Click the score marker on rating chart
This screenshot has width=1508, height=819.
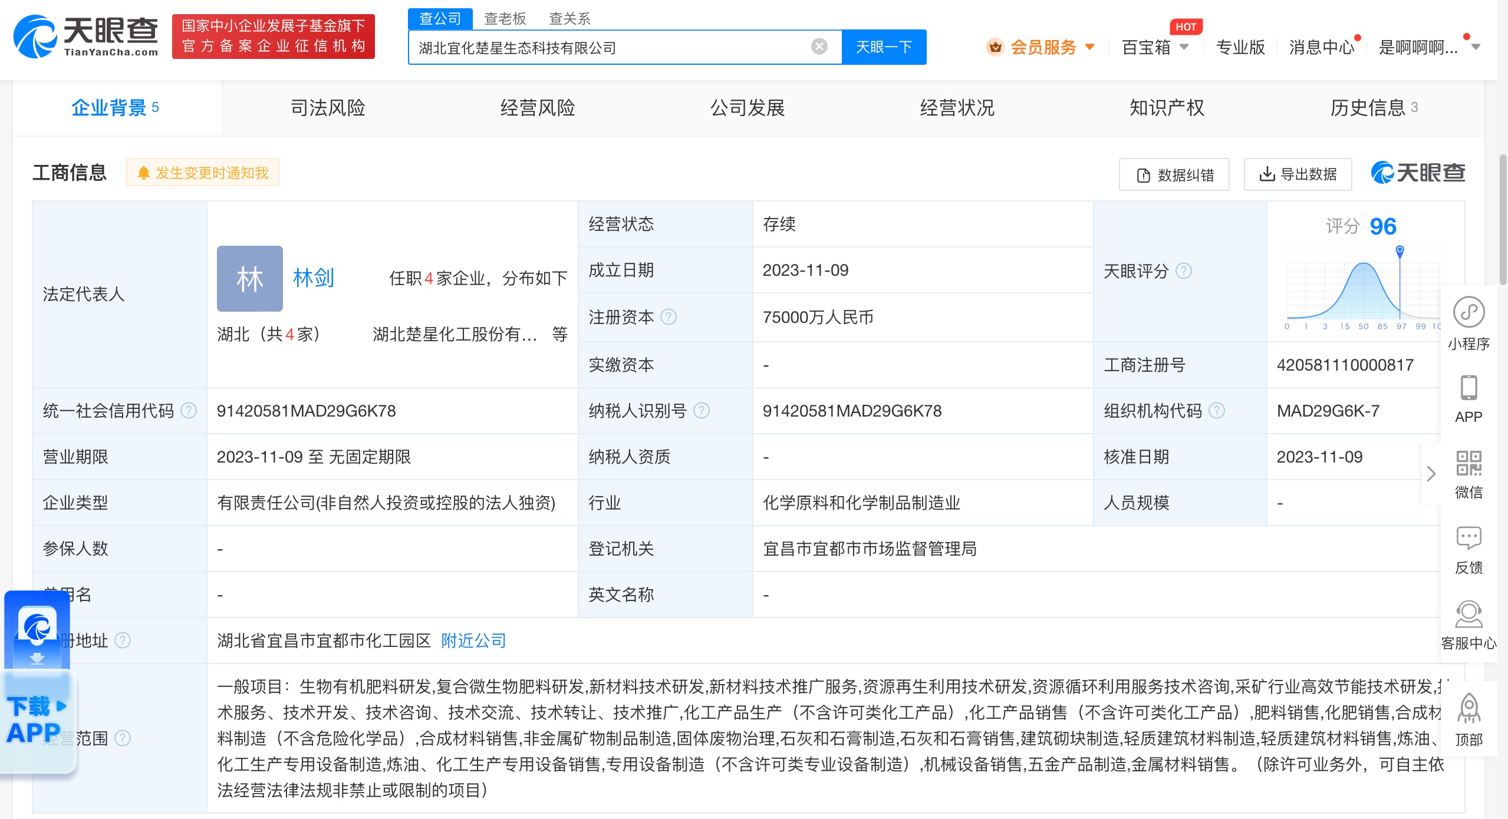point(1400,250)
